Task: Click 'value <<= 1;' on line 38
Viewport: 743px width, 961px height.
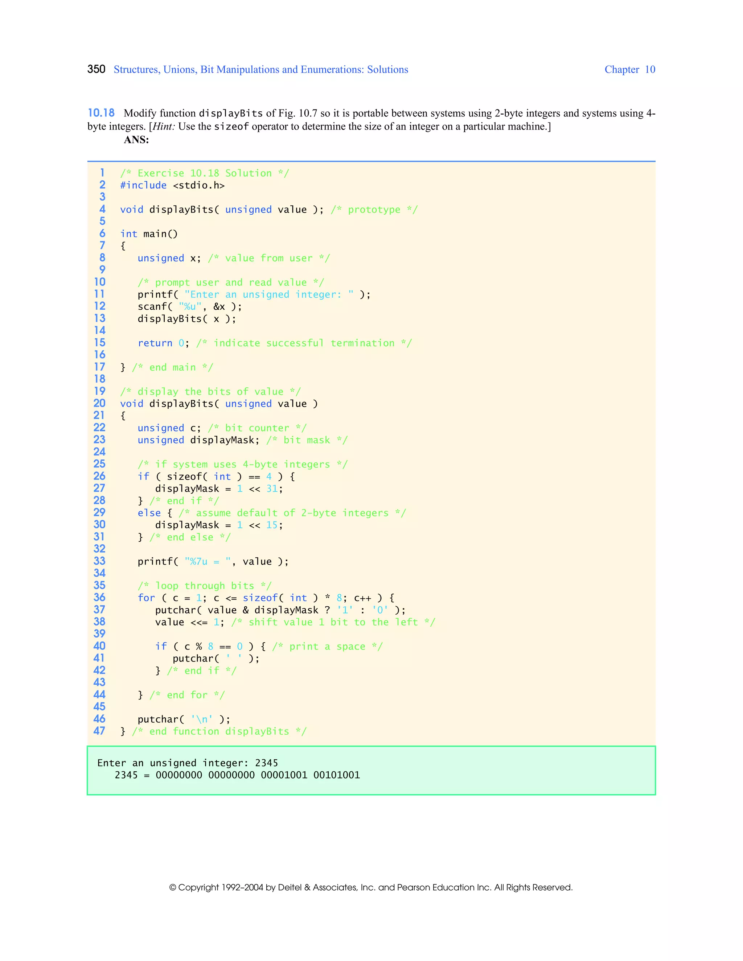Action: (x=190, y=622)
